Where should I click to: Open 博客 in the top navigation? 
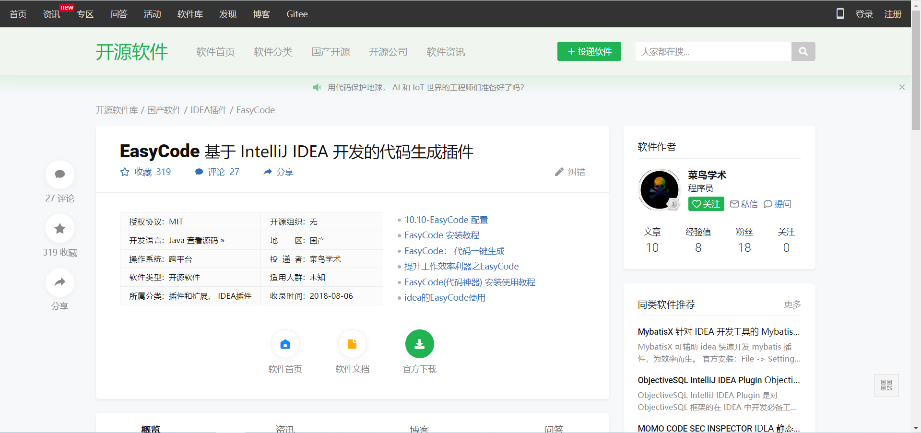261,14
